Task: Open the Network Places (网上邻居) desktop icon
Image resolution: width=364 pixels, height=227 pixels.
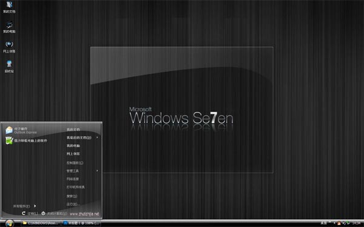Action: 9,47
